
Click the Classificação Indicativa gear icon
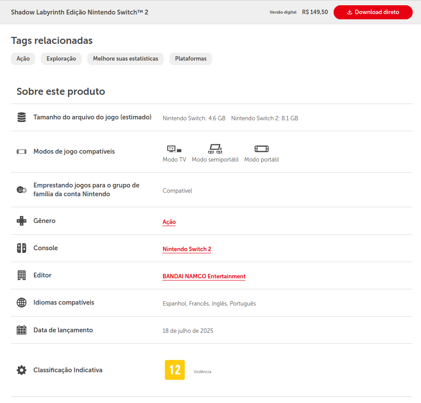[22, 370]
